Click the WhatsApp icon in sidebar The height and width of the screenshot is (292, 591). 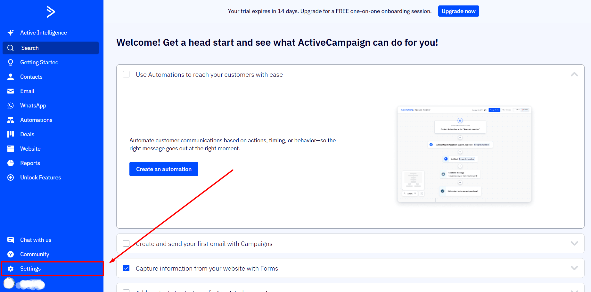coord(11,106)
